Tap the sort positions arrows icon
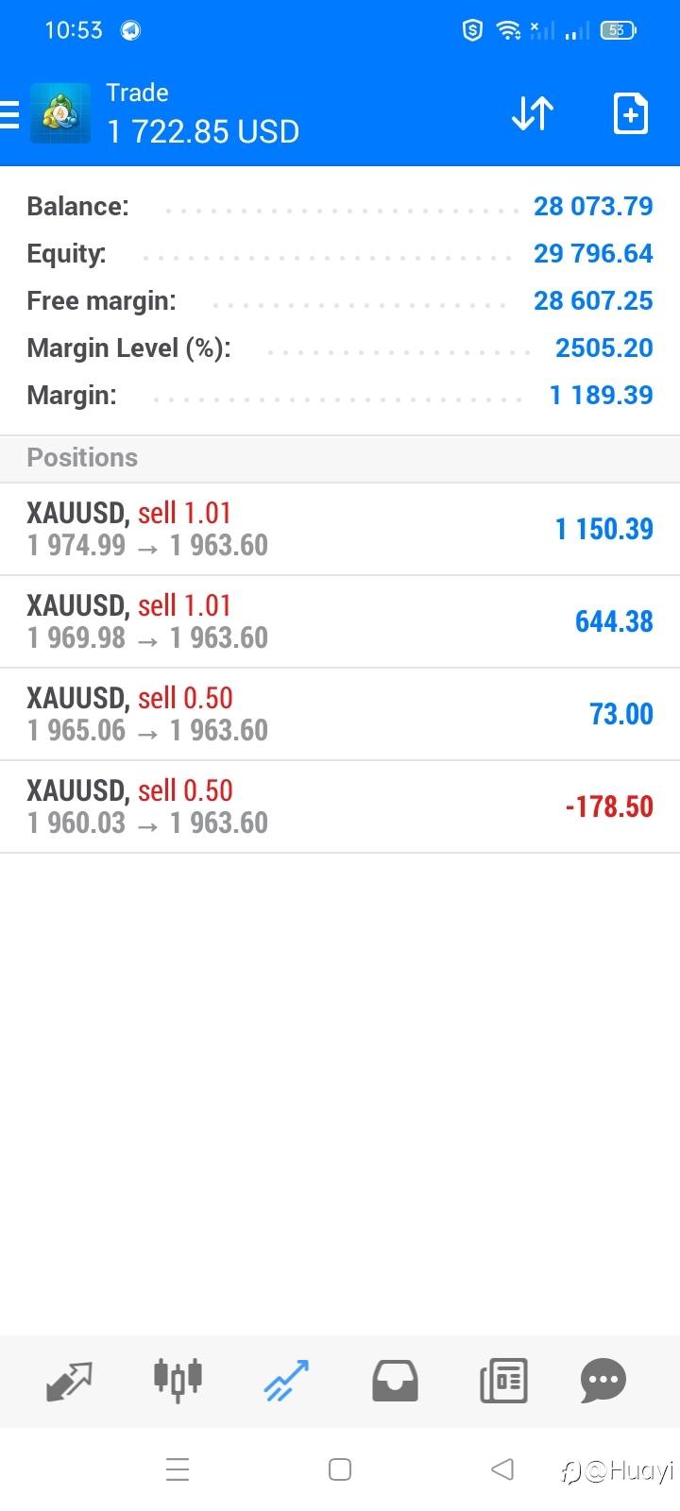Screen dimensions: 680x1511 pos(533,114)
